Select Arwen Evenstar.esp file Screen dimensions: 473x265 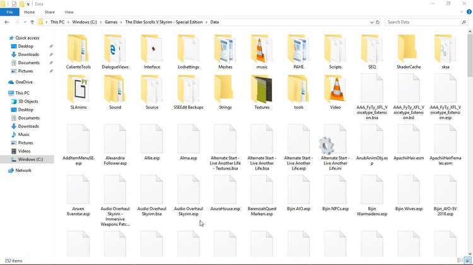pos(78,196)
